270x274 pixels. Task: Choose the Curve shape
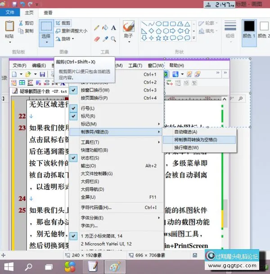click(x=151, y=23)
